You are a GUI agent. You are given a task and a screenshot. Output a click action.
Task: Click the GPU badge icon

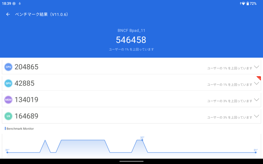tap(8, 83)
